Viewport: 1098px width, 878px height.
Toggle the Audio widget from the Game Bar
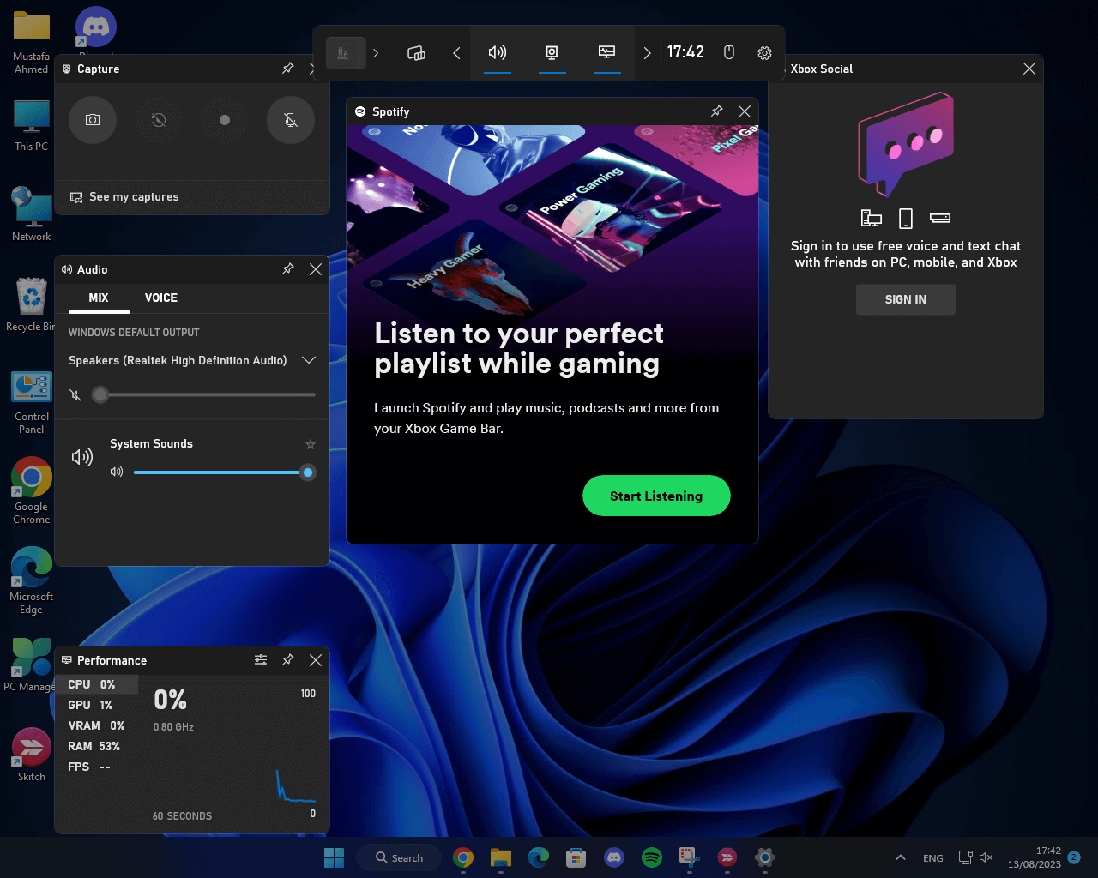point(498,53)
